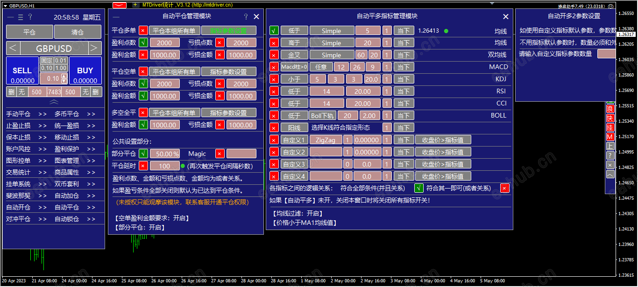Click the BUY button
The image size is (638, 287).
(85, 71)
